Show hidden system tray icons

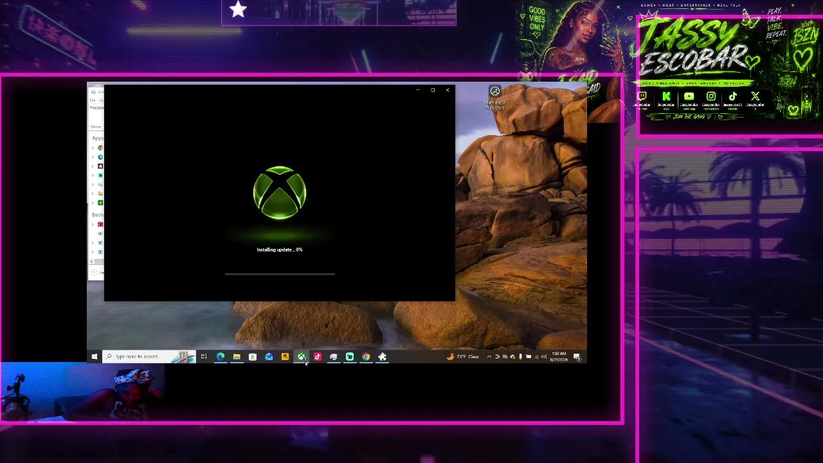click(489, 357)
